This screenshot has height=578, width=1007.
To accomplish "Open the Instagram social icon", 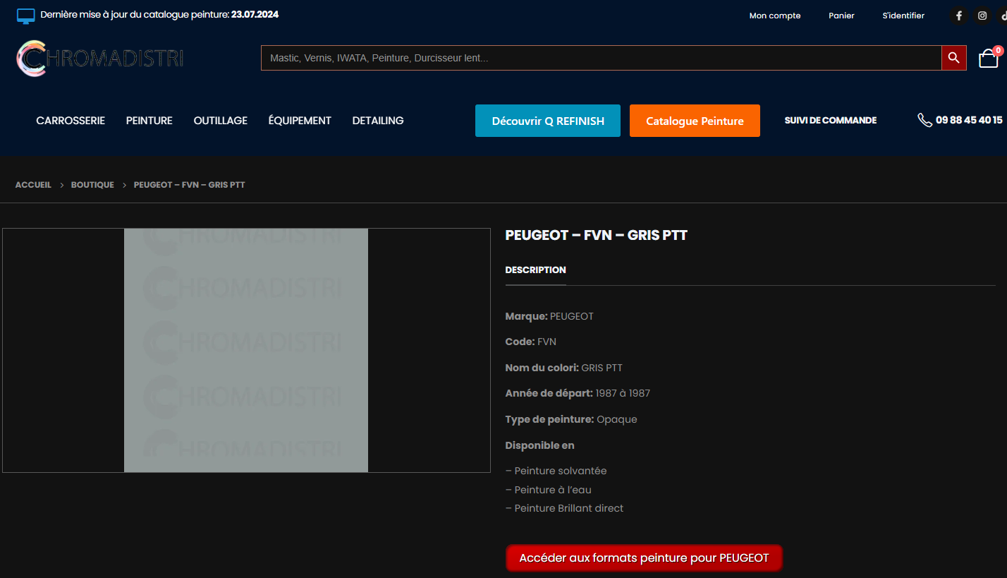I will coord(982,16).
